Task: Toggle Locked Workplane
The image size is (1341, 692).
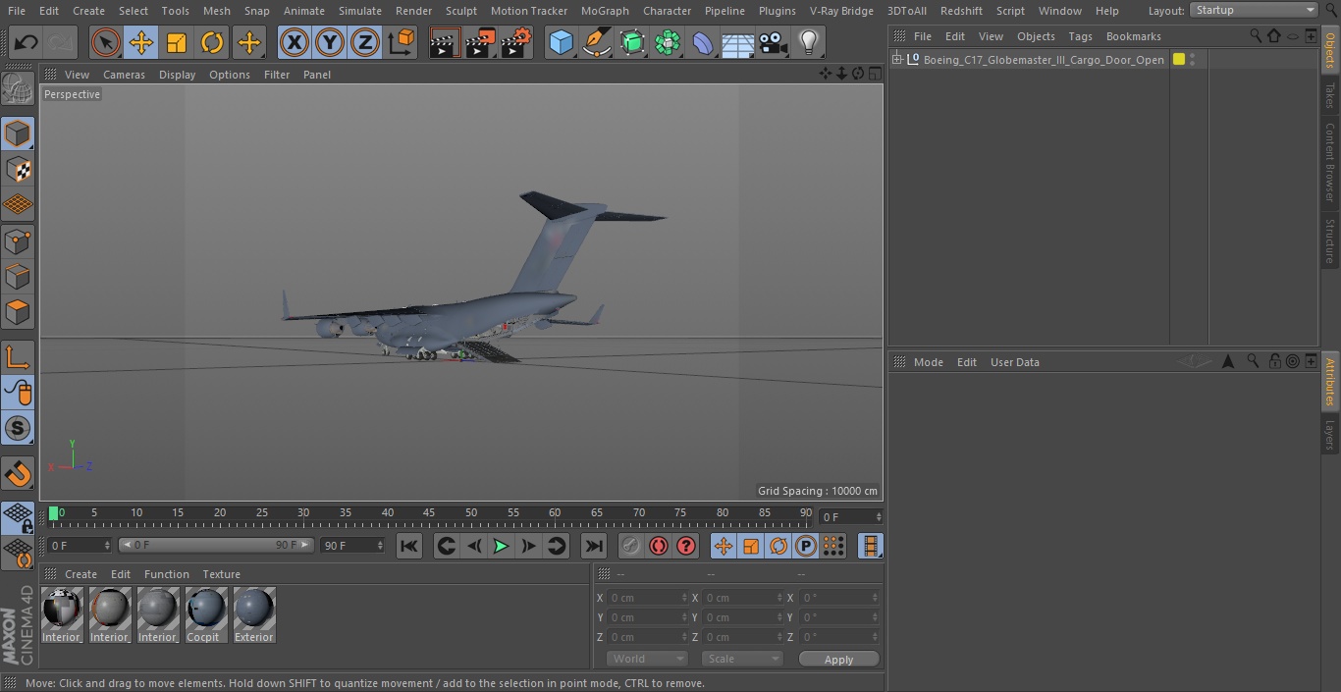Action: (18, 518)
